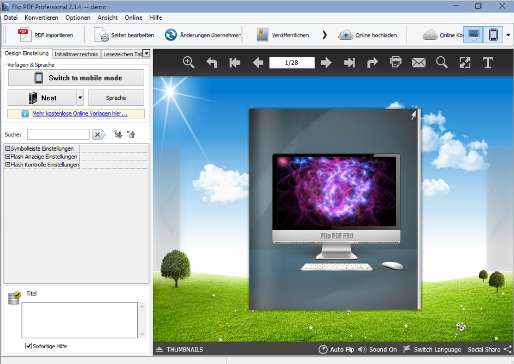Select mobile phone preview mode icon
Viewport: 514px width, 364px height.
[x=493, y=35]
